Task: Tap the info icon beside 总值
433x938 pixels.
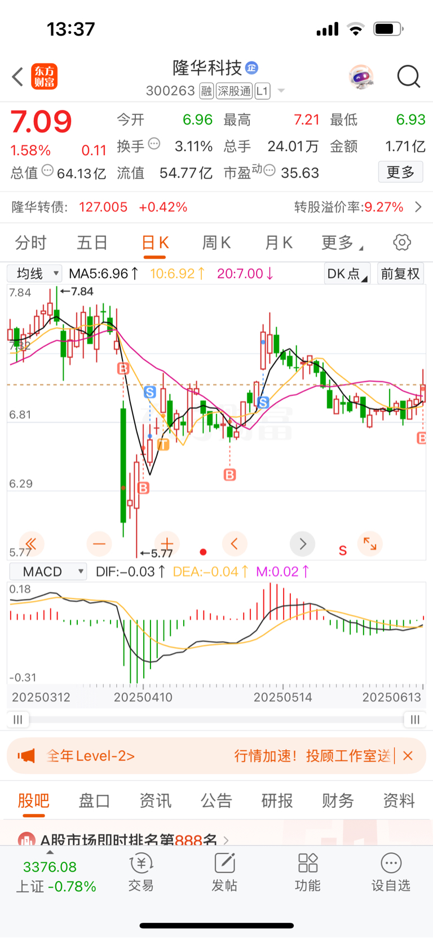Action: [x=48, y=171]
